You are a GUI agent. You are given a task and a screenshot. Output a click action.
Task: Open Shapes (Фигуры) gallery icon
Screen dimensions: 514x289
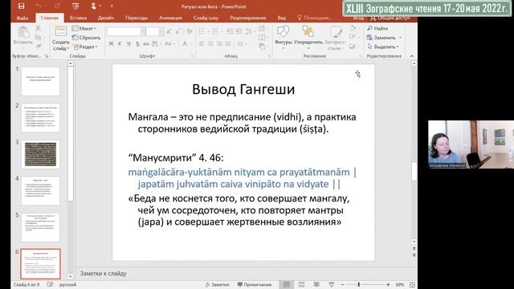(283, 32)
